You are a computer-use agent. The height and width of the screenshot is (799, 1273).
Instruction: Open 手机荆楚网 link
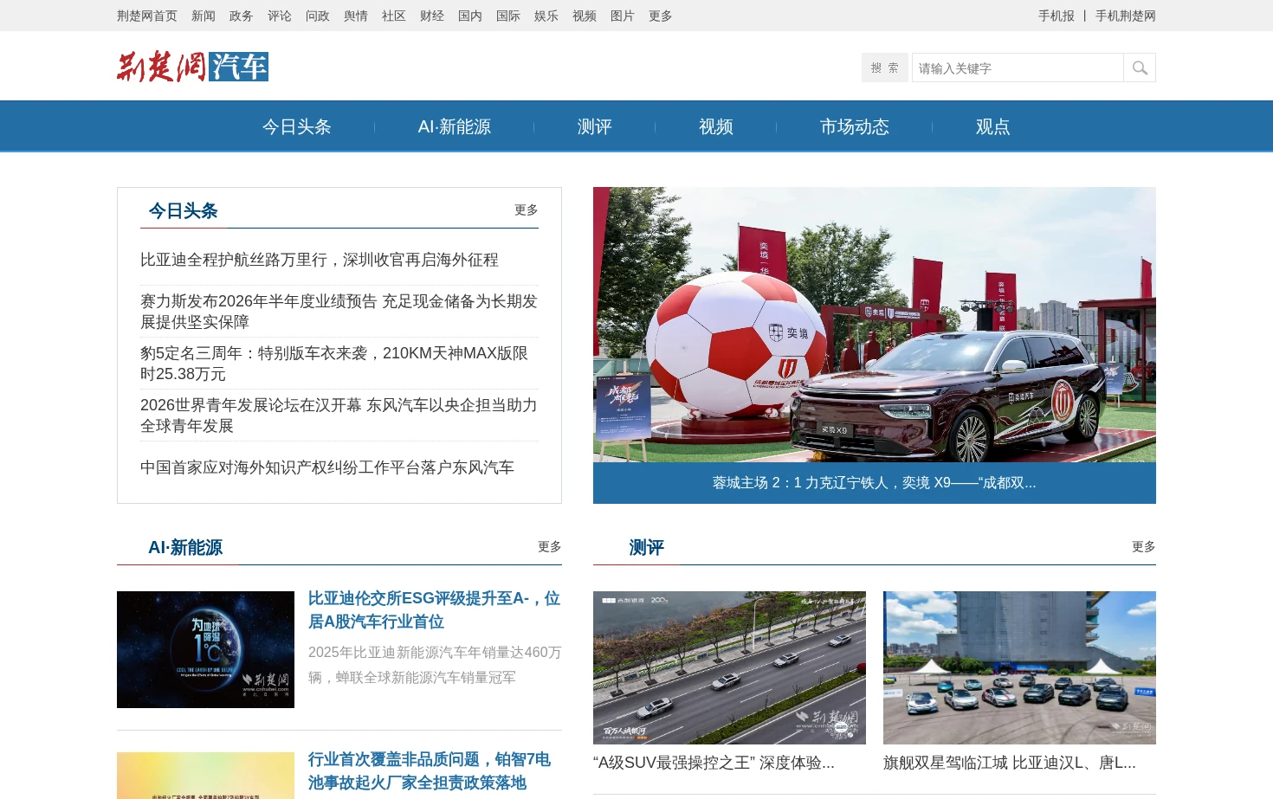(1126, 16)
